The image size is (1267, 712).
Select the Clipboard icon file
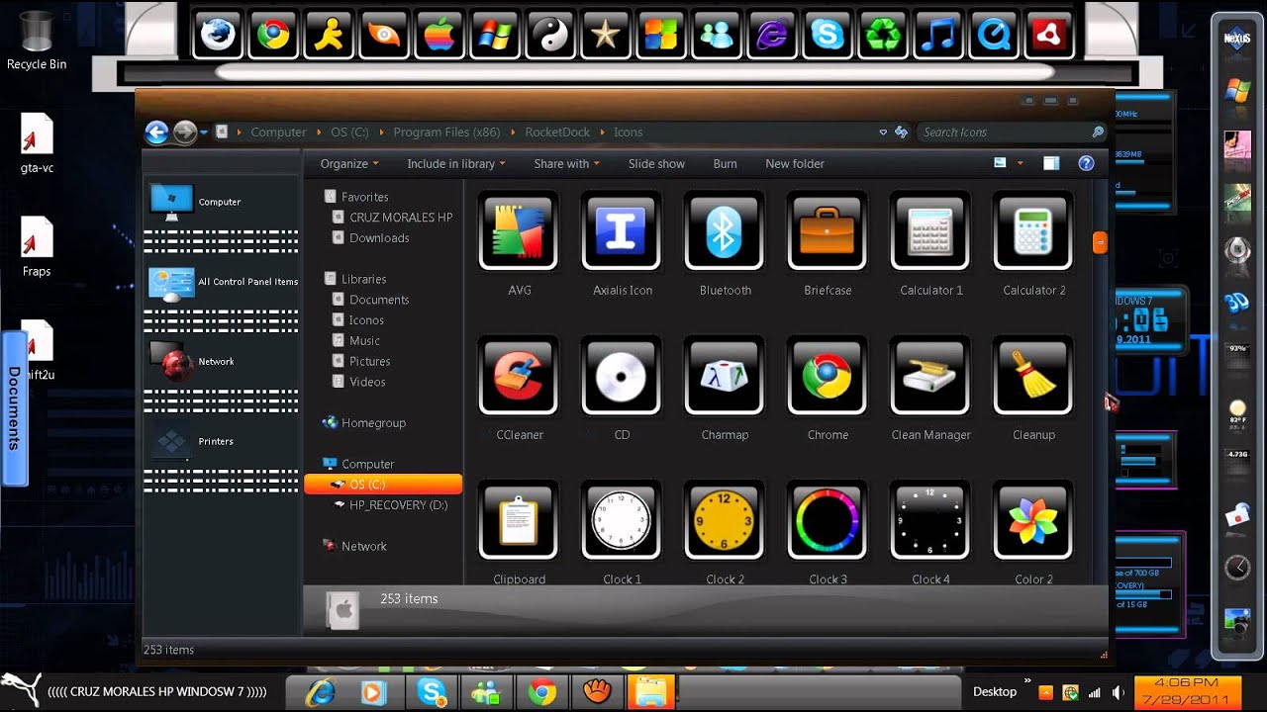click(x=519, y=531)
